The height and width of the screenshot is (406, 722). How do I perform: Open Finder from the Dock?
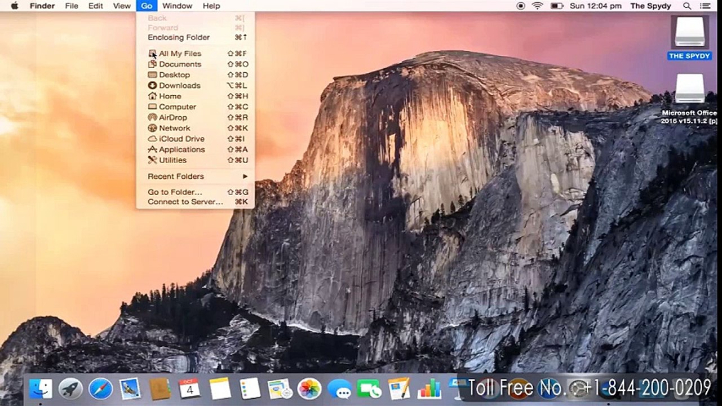click(x=41, y=389)
